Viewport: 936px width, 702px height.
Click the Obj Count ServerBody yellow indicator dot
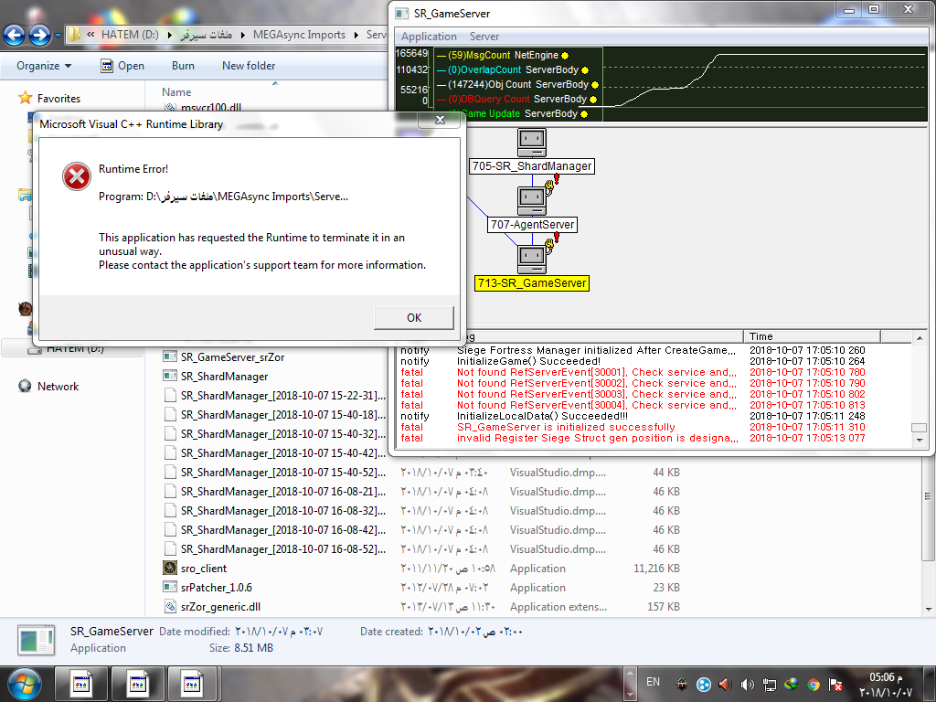594,85
